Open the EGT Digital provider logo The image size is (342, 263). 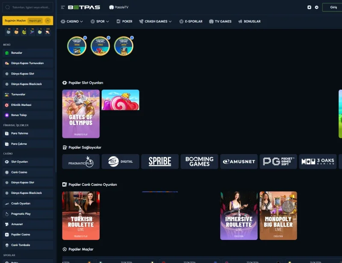pyautogui.click(x=121, y=161)
